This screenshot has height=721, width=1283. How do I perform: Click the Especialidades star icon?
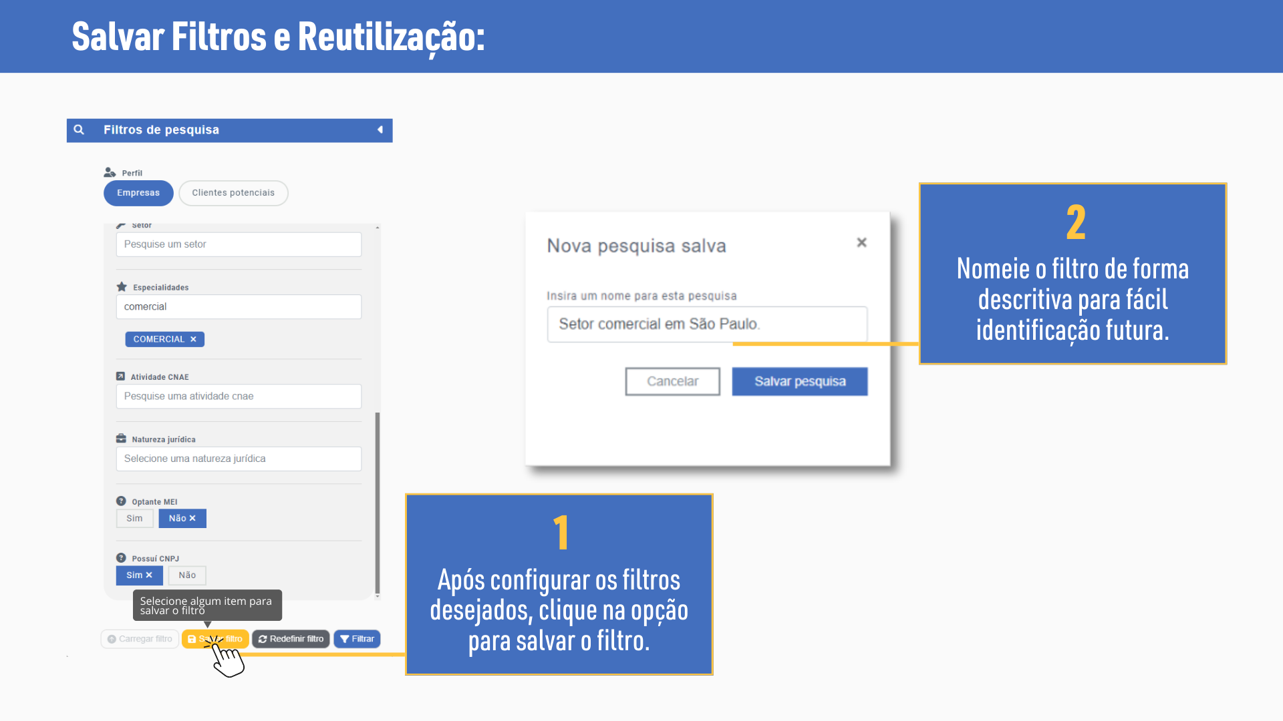pos(122,287)
